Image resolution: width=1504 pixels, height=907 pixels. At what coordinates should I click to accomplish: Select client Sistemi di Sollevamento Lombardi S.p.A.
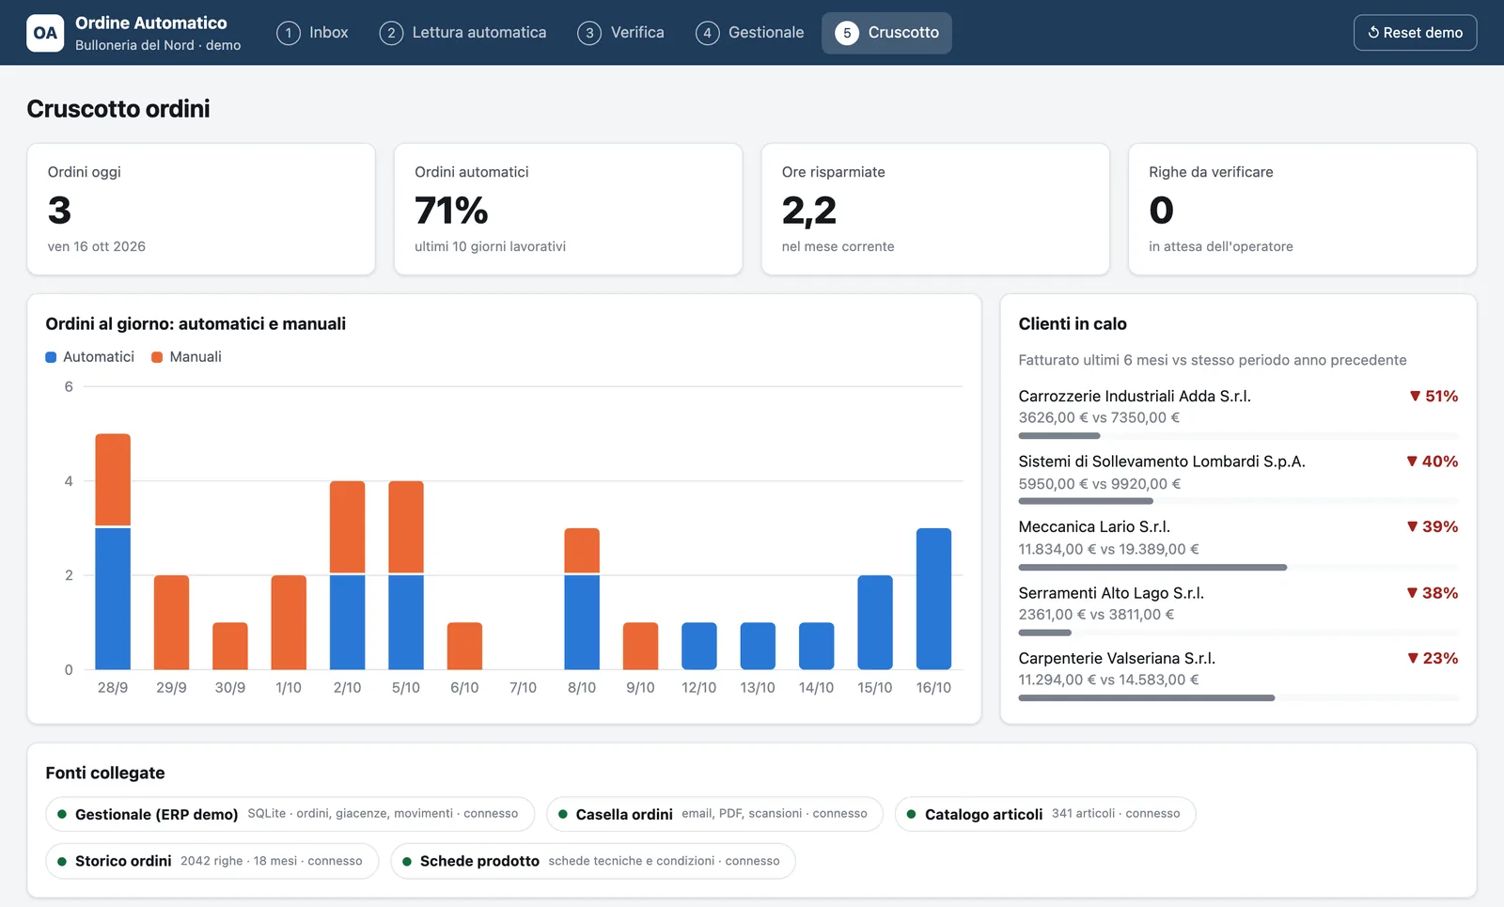coord(1162,461)
